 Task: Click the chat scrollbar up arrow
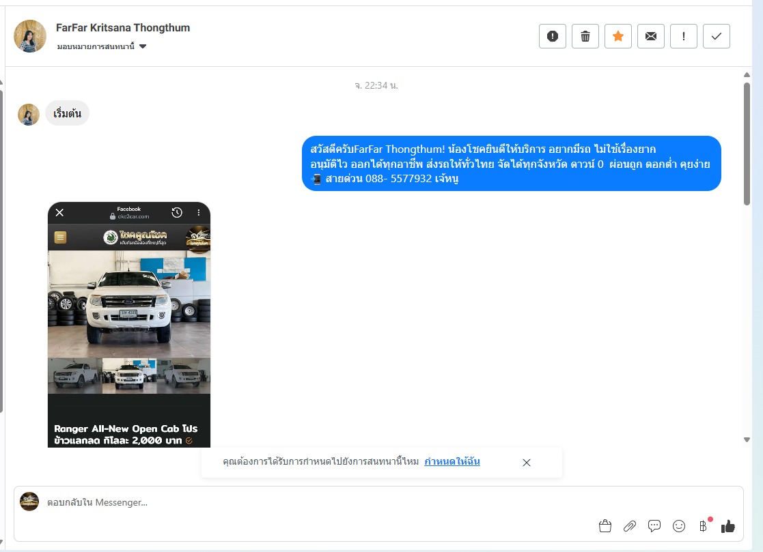pyautogui.click(x=747, y=75)
